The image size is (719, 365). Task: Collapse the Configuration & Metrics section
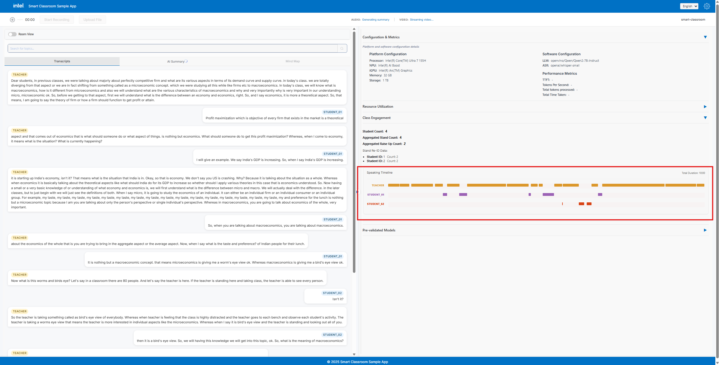tap(705, 37)
